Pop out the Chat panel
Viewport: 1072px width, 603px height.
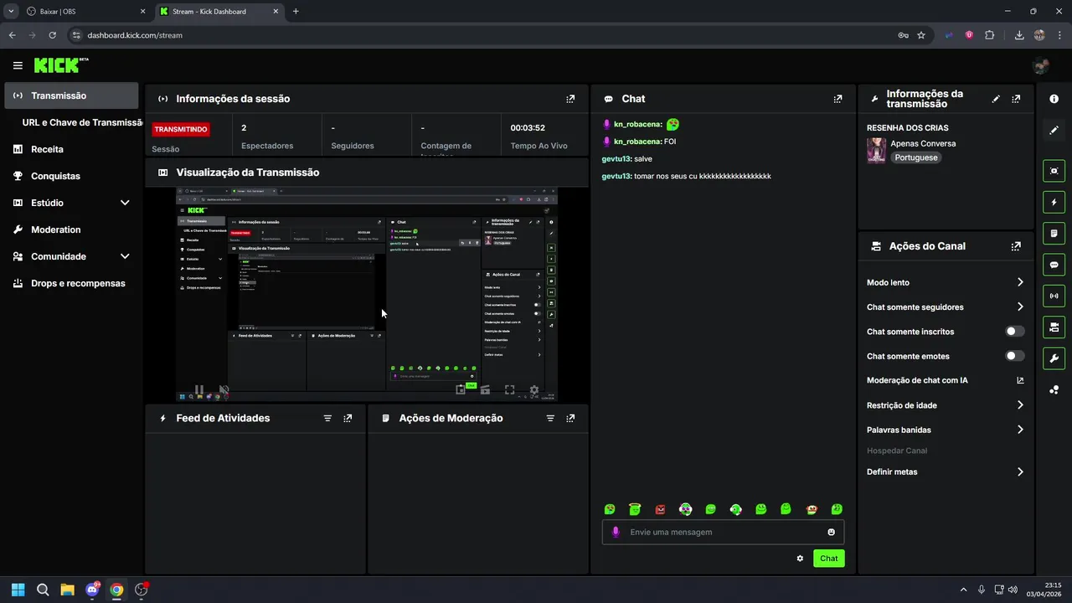[x=837, y=99]
